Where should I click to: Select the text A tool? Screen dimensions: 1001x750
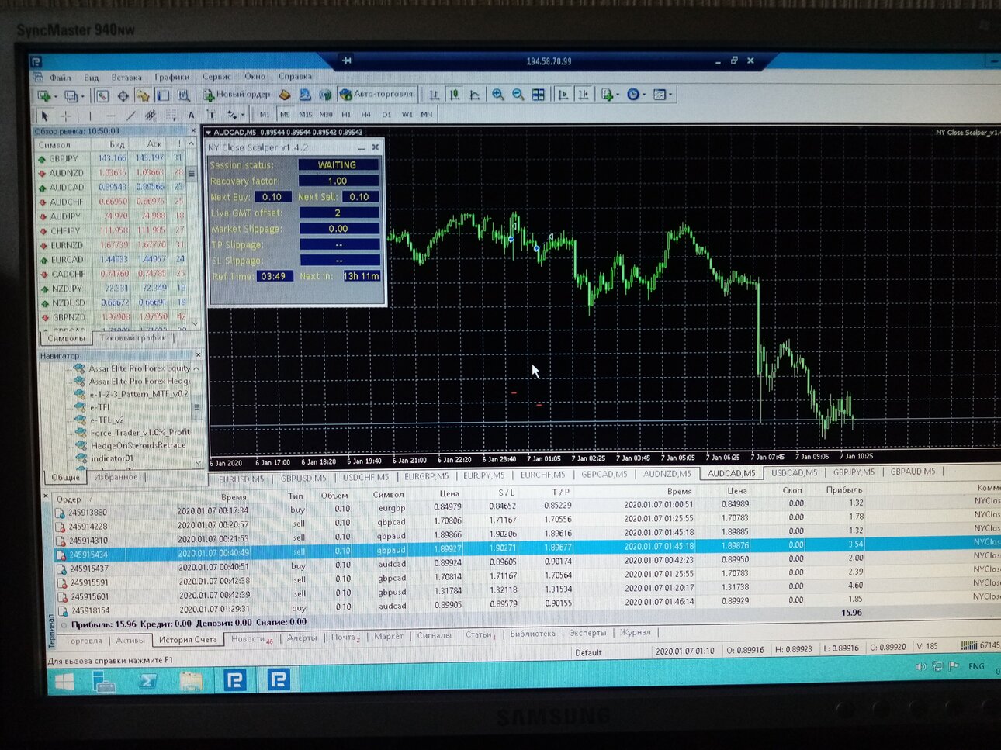191,116
